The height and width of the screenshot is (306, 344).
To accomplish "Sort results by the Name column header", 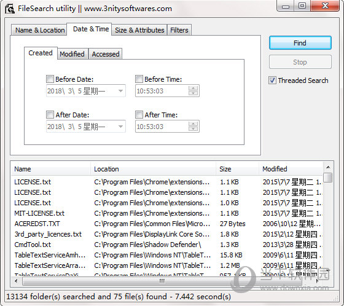I will [x=50, y=169].
